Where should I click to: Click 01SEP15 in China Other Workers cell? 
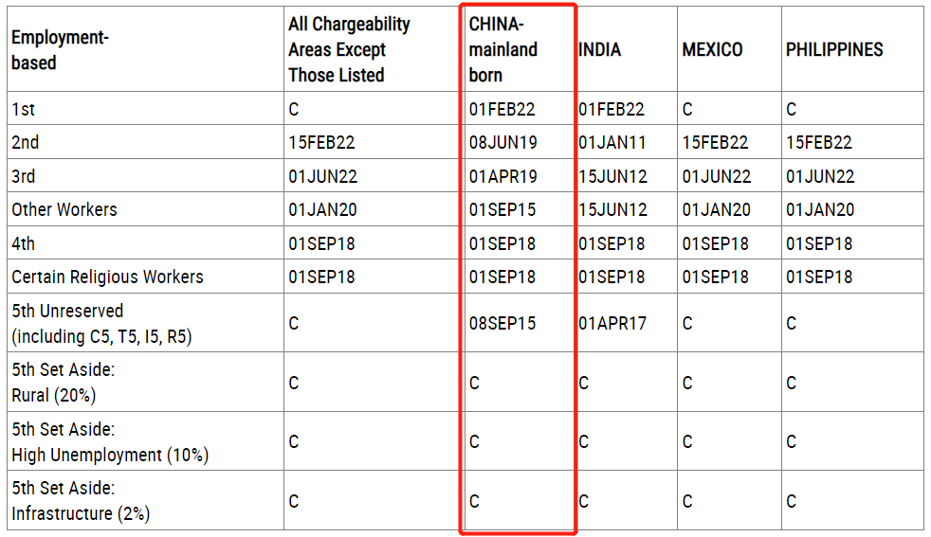pyautogui.click(x=502, y=209)
